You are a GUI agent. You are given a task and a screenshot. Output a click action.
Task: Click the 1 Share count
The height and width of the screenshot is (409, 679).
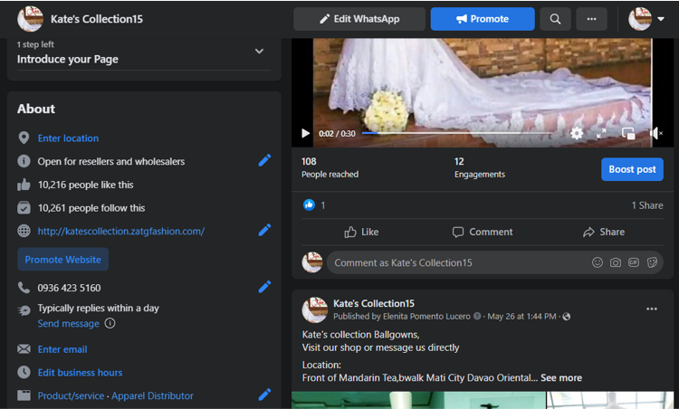coord(647,205)
